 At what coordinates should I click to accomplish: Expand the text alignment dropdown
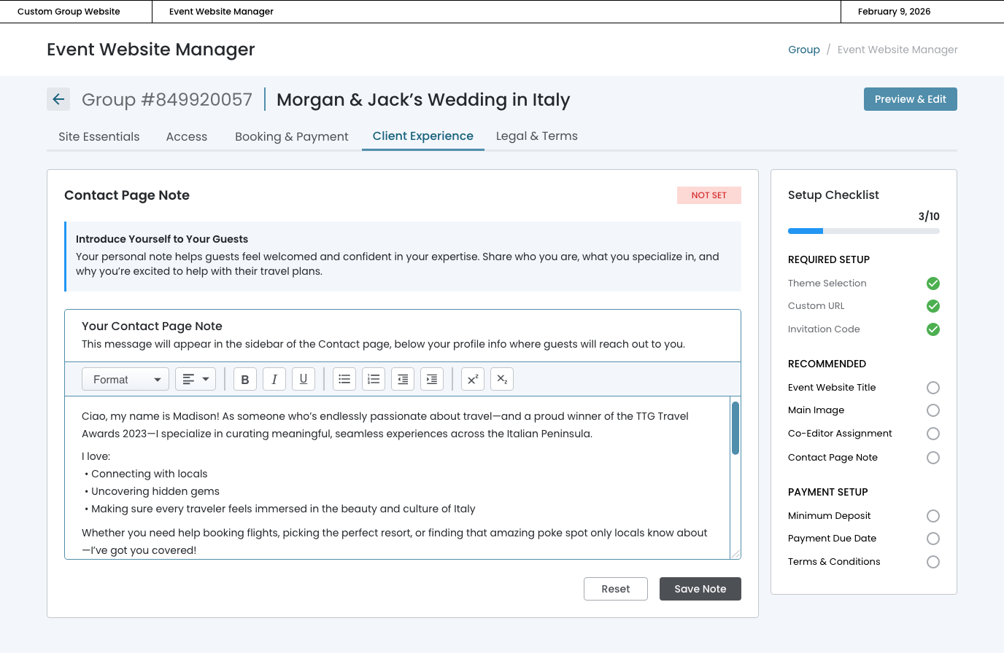coord(196,379)
